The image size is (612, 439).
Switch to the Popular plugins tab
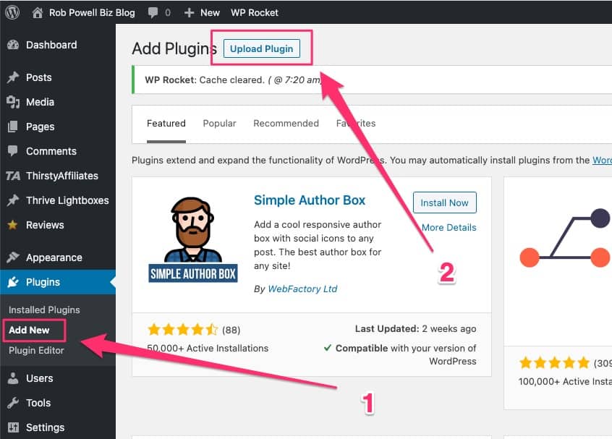pyautogui.click(x=219, y=123)
